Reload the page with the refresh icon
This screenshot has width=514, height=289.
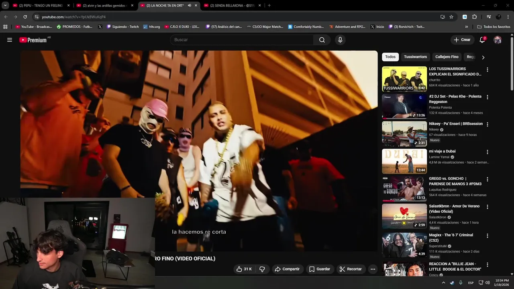click(25, 17)
